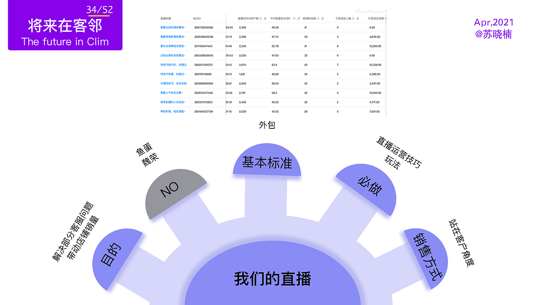Click the first toolbar icon above the 引导成交金额 column
542x305 pixels.
pos(362,10)
